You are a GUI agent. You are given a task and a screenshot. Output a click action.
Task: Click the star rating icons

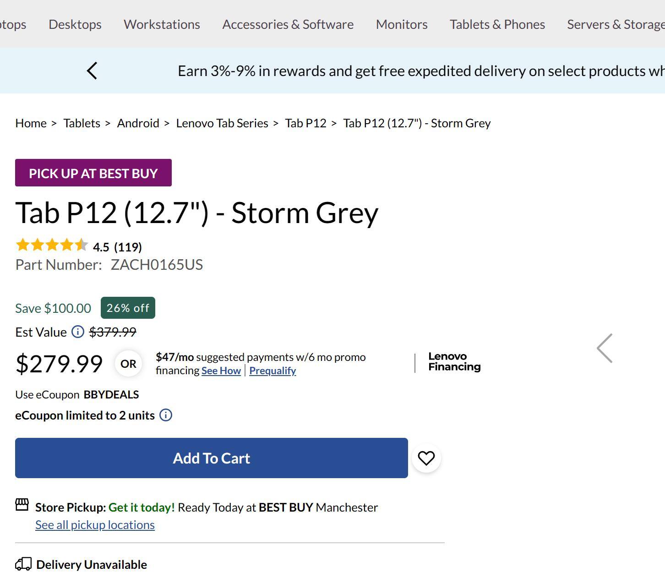pos(51,245)
